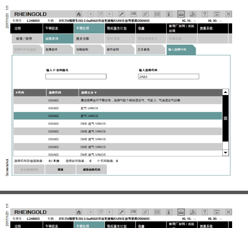Click the AIR search icon in lower window toolbar
Image resolution: width=248 pixels, height=228 pixels.
click(193, 212)
